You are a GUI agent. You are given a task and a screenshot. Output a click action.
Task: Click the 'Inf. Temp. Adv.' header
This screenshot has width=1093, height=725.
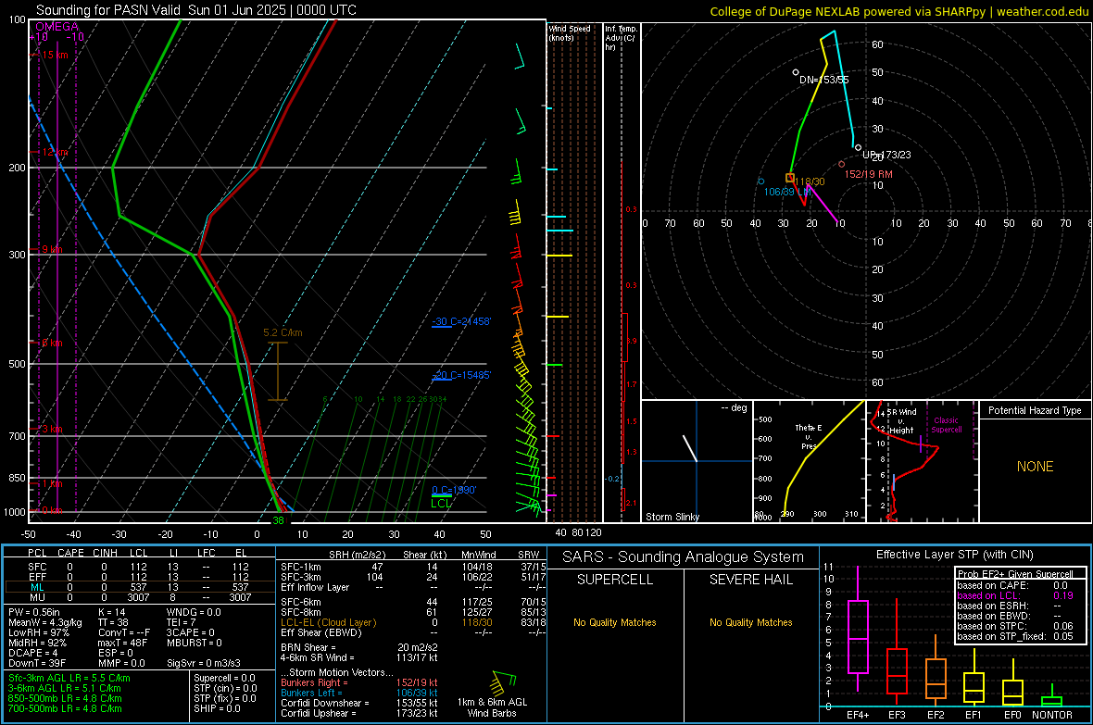[621, 38]
